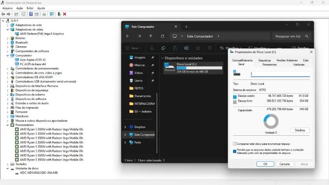The height and width of the screenshot is (185, 329).
Task: Enable compress this disk to save space
Action: (x=235, y=144)
